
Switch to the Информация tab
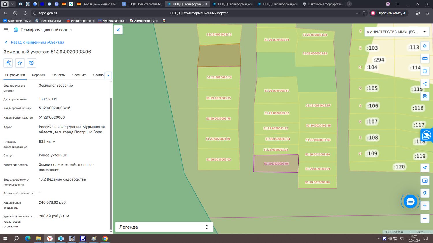coord(15,75)
